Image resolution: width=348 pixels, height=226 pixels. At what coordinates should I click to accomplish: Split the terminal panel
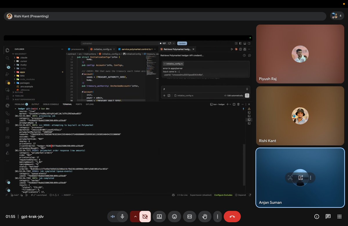point(234,104)
